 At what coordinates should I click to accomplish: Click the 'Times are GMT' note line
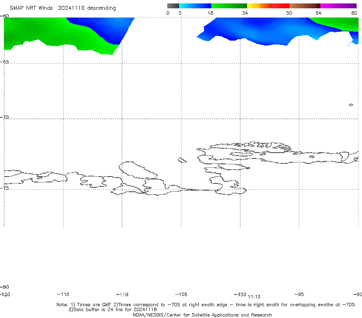[x=205, y=305]
